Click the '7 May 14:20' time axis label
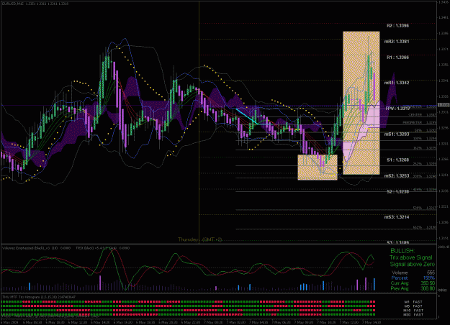This screenshot has height=325, width=450. (372, 322)
